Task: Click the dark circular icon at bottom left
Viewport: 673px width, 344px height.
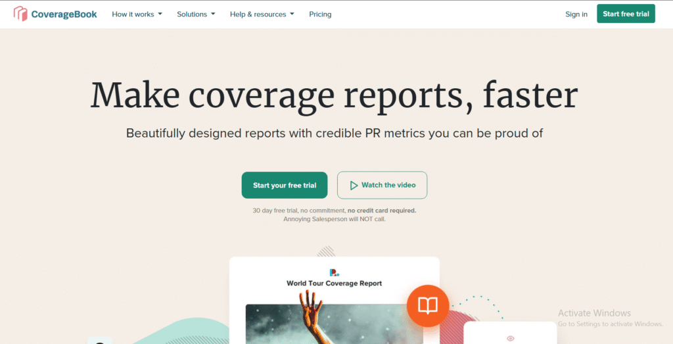Action: [x=99, y=341]
